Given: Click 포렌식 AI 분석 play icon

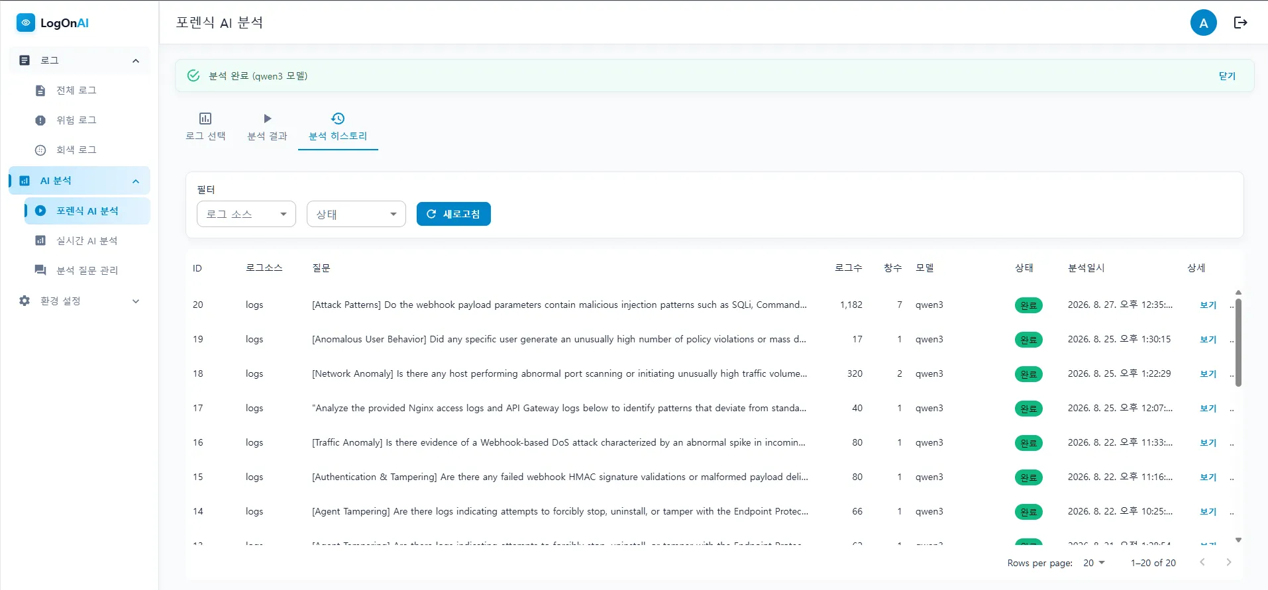Looking at the screenshot, I should pyautogui.click(x=40, y=211).
